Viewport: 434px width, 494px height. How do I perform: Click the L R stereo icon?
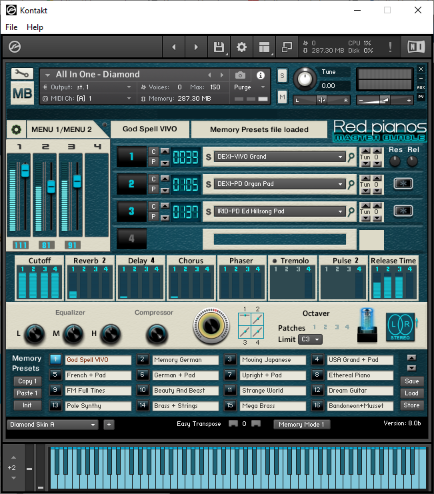click(400, 327)
